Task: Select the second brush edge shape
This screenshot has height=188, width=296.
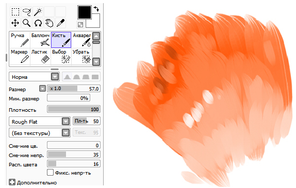Action: pyautogui.click(x=76, y=77)
